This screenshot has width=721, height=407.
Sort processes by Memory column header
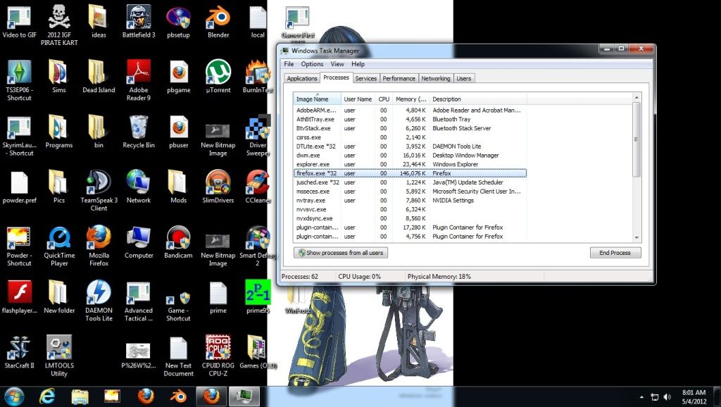(x=410, y=99)
